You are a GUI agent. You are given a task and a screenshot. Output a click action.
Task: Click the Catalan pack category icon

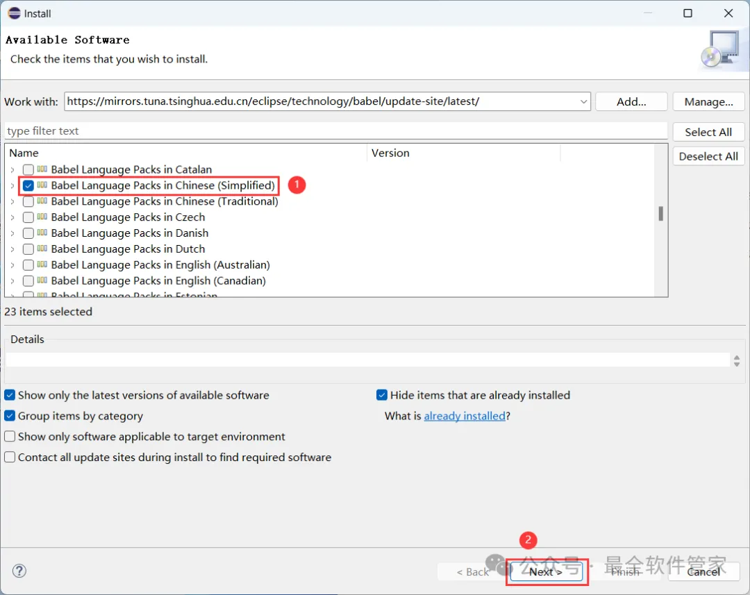pos(42,169)
